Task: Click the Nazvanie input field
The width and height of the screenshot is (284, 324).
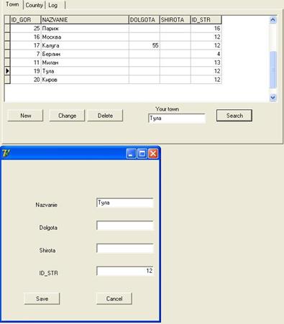Action: point(125,203)
